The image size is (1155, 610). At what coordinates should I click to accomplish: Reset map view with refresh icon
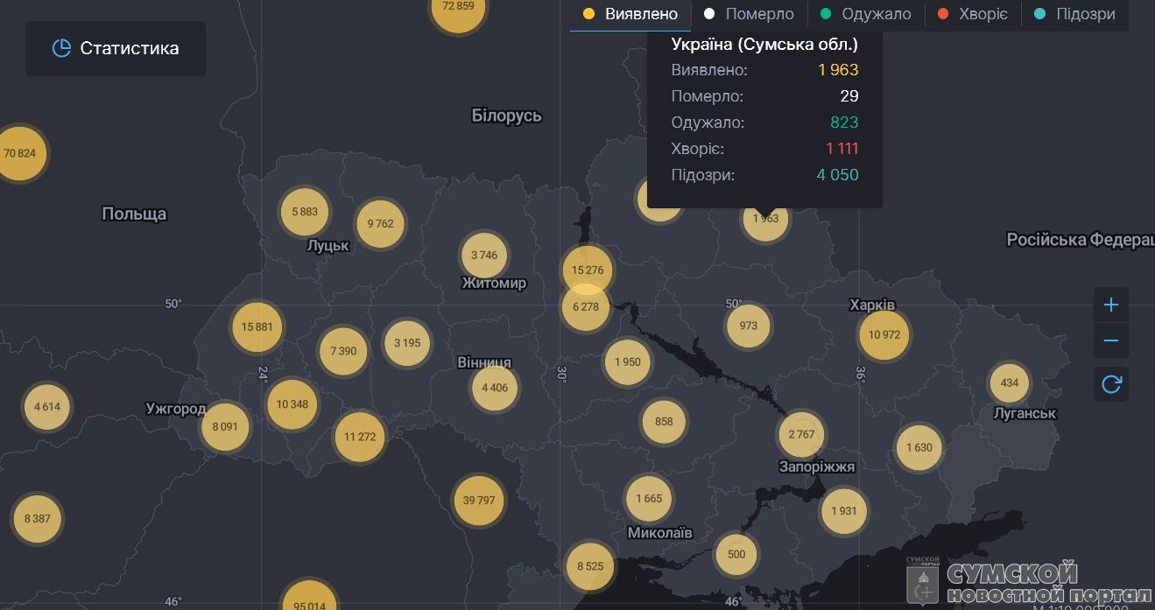1110,384
